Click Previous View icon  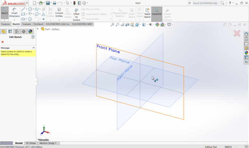(123, 25)
